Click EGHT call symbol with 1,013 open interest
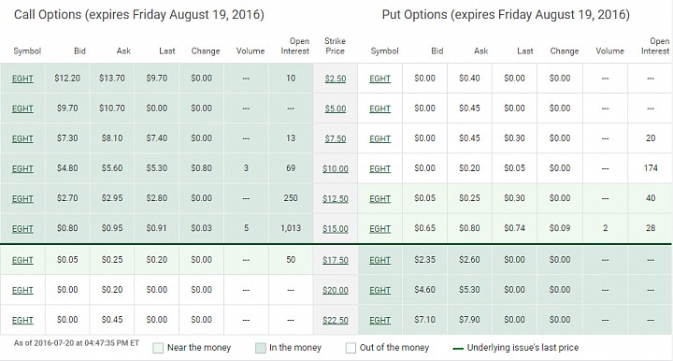Viewport: 673px width, 361px height. 22,229
